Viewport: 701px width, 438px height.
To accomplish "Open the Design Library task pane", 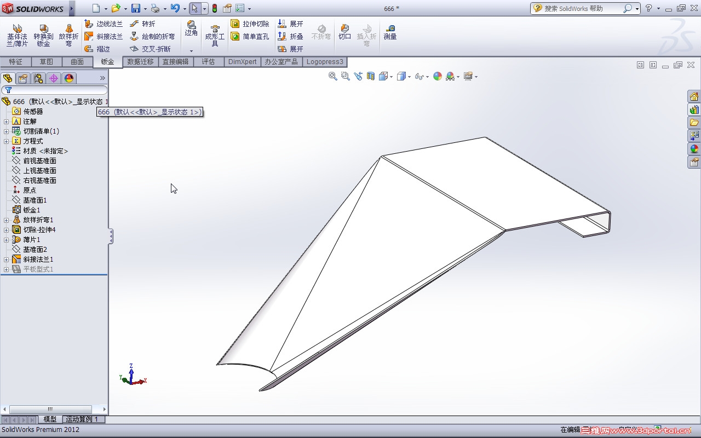I will click(x=694, y=110).
